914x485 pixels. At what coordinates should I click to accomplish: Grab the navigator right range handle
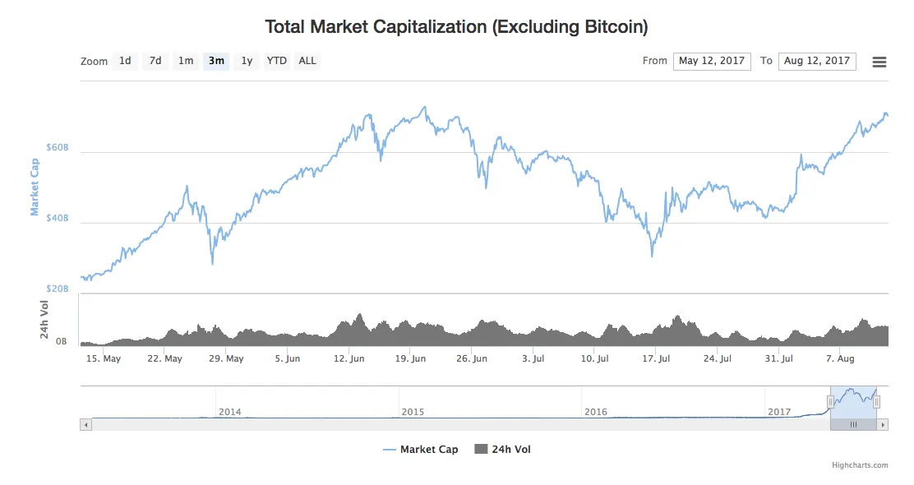[x=876, y=402]
